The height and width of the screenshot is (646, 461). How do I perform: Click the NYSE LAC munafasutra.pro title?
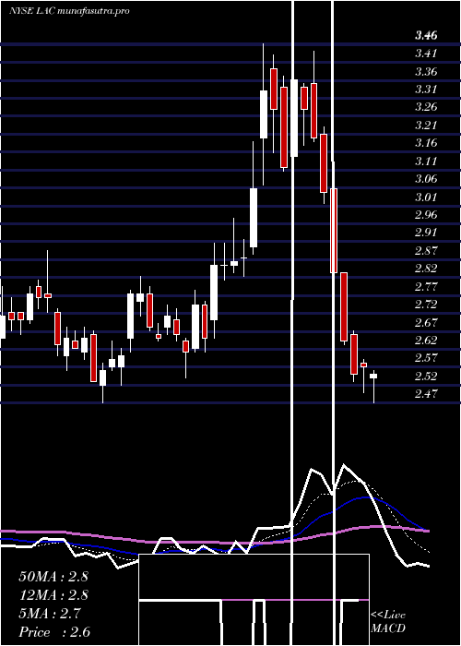point(69,11)
